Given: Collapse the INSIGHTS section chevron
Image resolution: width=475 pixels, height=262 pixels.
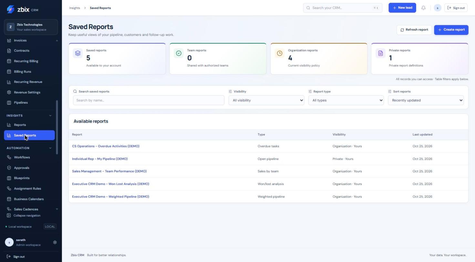Looking at the screenshot, I should pyautogui.click(x=50, y=116).
